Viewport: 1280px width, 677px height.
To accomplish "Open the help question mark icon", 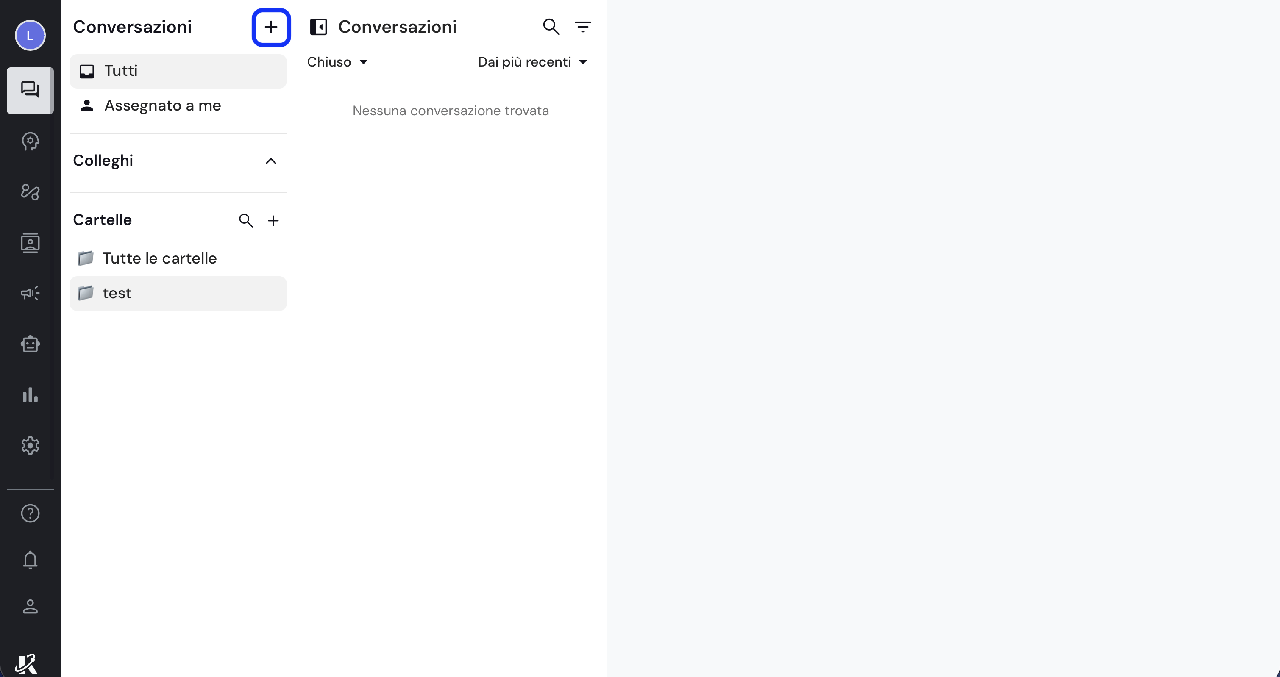I will click(x=31, y=513).
